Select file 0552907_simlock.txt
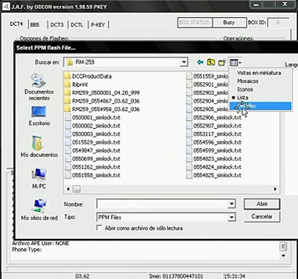This screenshot has height=279, width=298. 214,126
